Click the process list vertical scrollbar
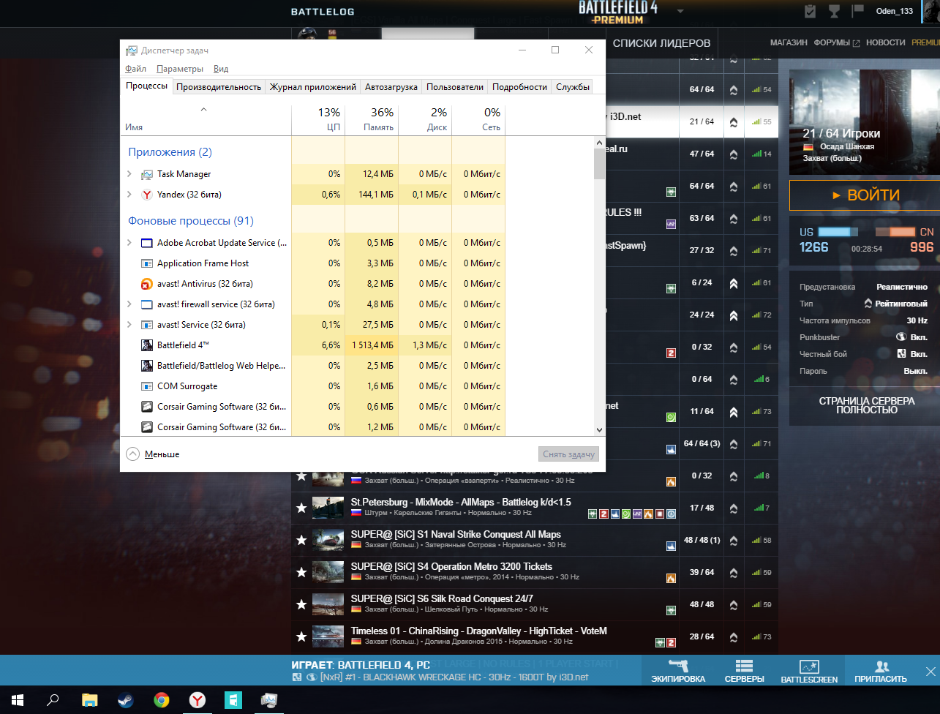 click(599, 293)
